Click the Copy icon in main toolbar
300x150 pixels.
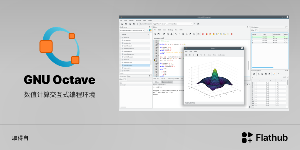click(130, 24)
